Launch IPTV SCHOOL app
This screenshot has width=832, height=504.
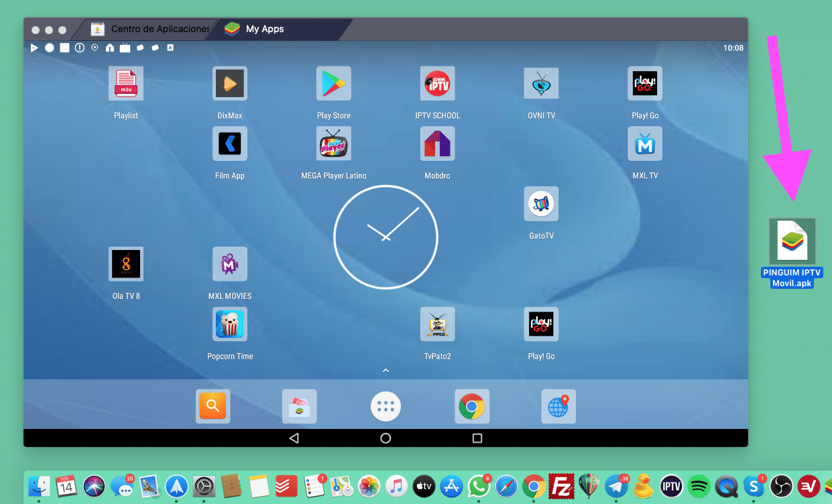pos(438,84)
